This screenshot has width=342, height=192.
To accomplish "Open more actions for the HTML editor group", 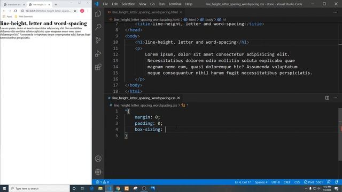I will (335, 12).
